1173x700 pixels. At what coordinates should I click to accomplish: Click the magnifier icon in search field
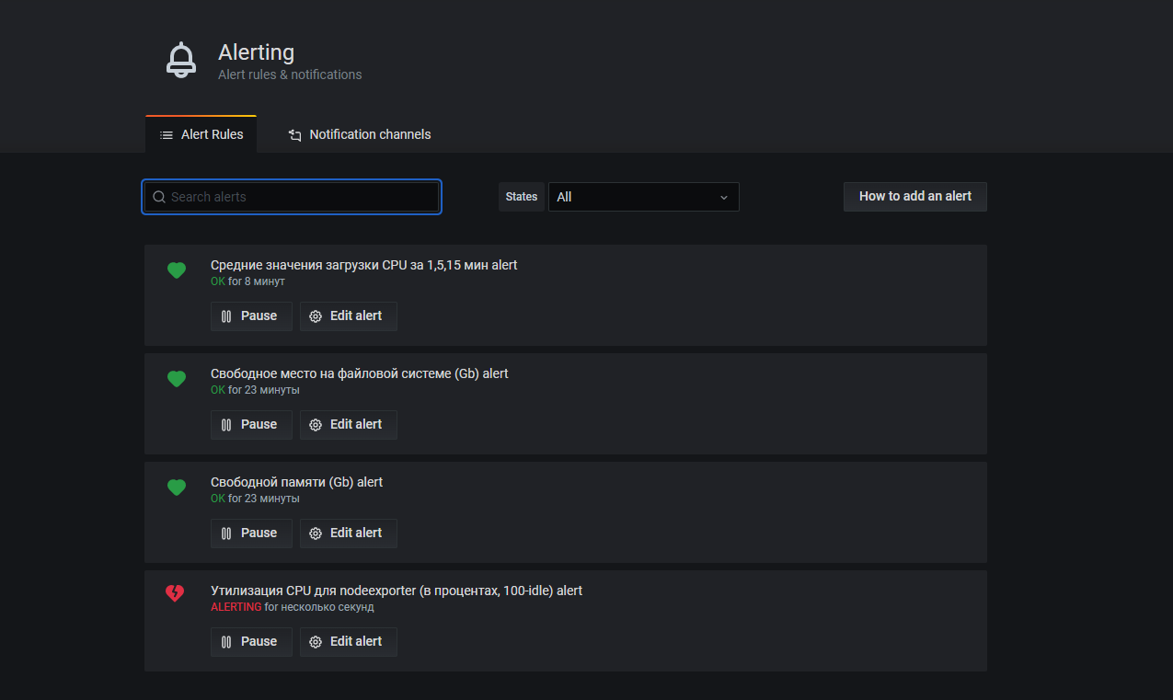[x=158, y=196]
